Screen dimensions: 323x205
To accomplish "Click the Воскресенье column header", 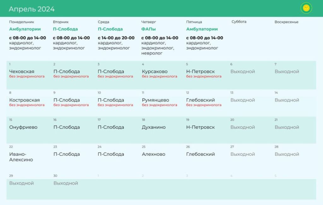I will point(286,22).
